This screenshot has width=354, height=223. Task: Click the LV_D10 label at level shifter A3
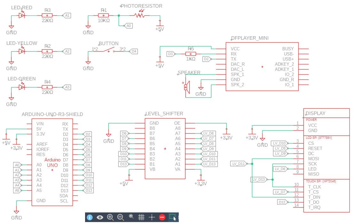coord(209,154)
